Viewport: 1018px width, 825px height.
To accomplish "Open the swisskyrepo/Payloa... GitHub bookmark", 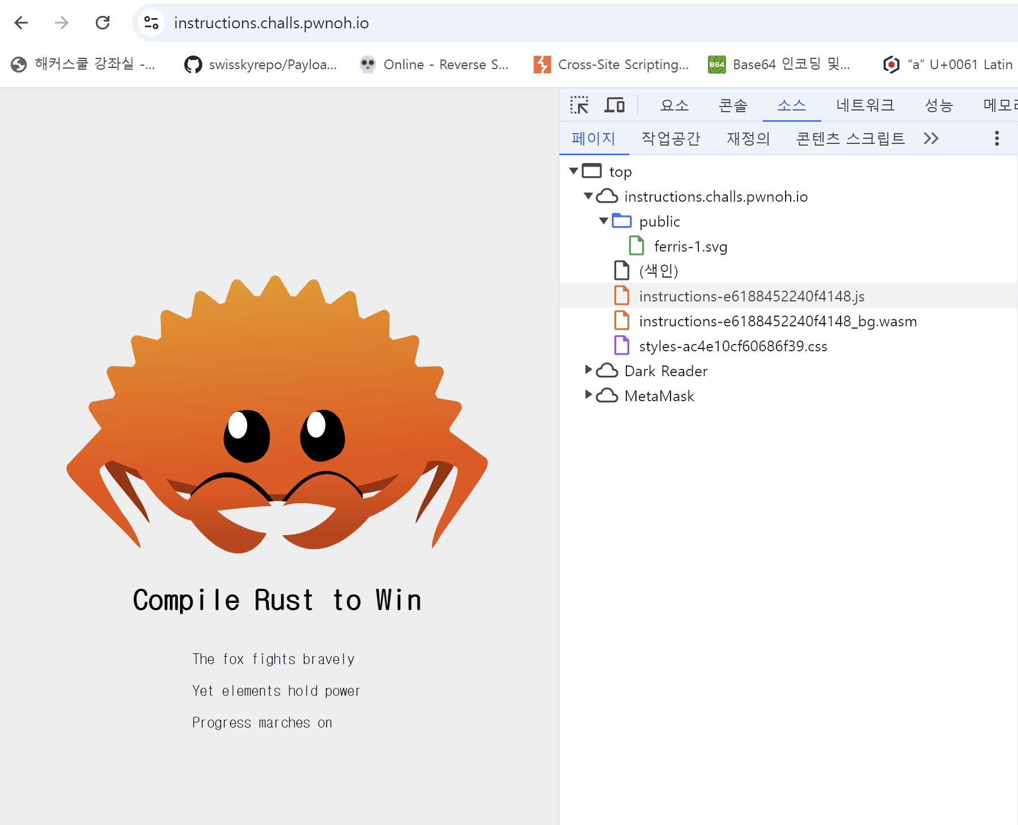I will [x=261, y=65].
